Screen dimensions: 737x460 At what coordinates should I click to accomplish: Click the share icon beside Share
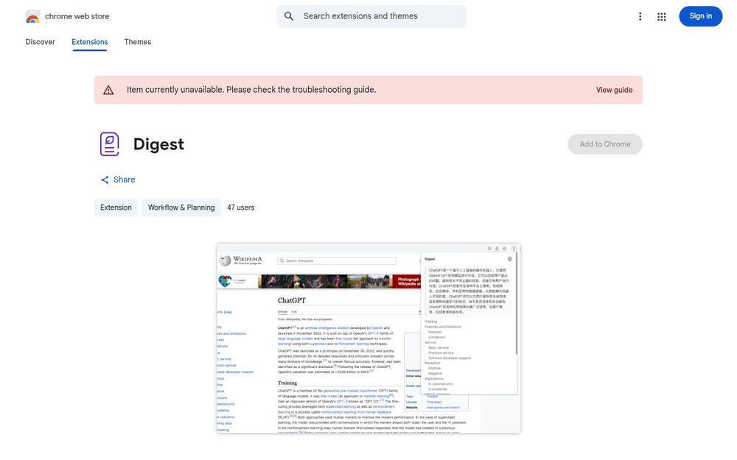pyautogui.click(x=105, y=180)
